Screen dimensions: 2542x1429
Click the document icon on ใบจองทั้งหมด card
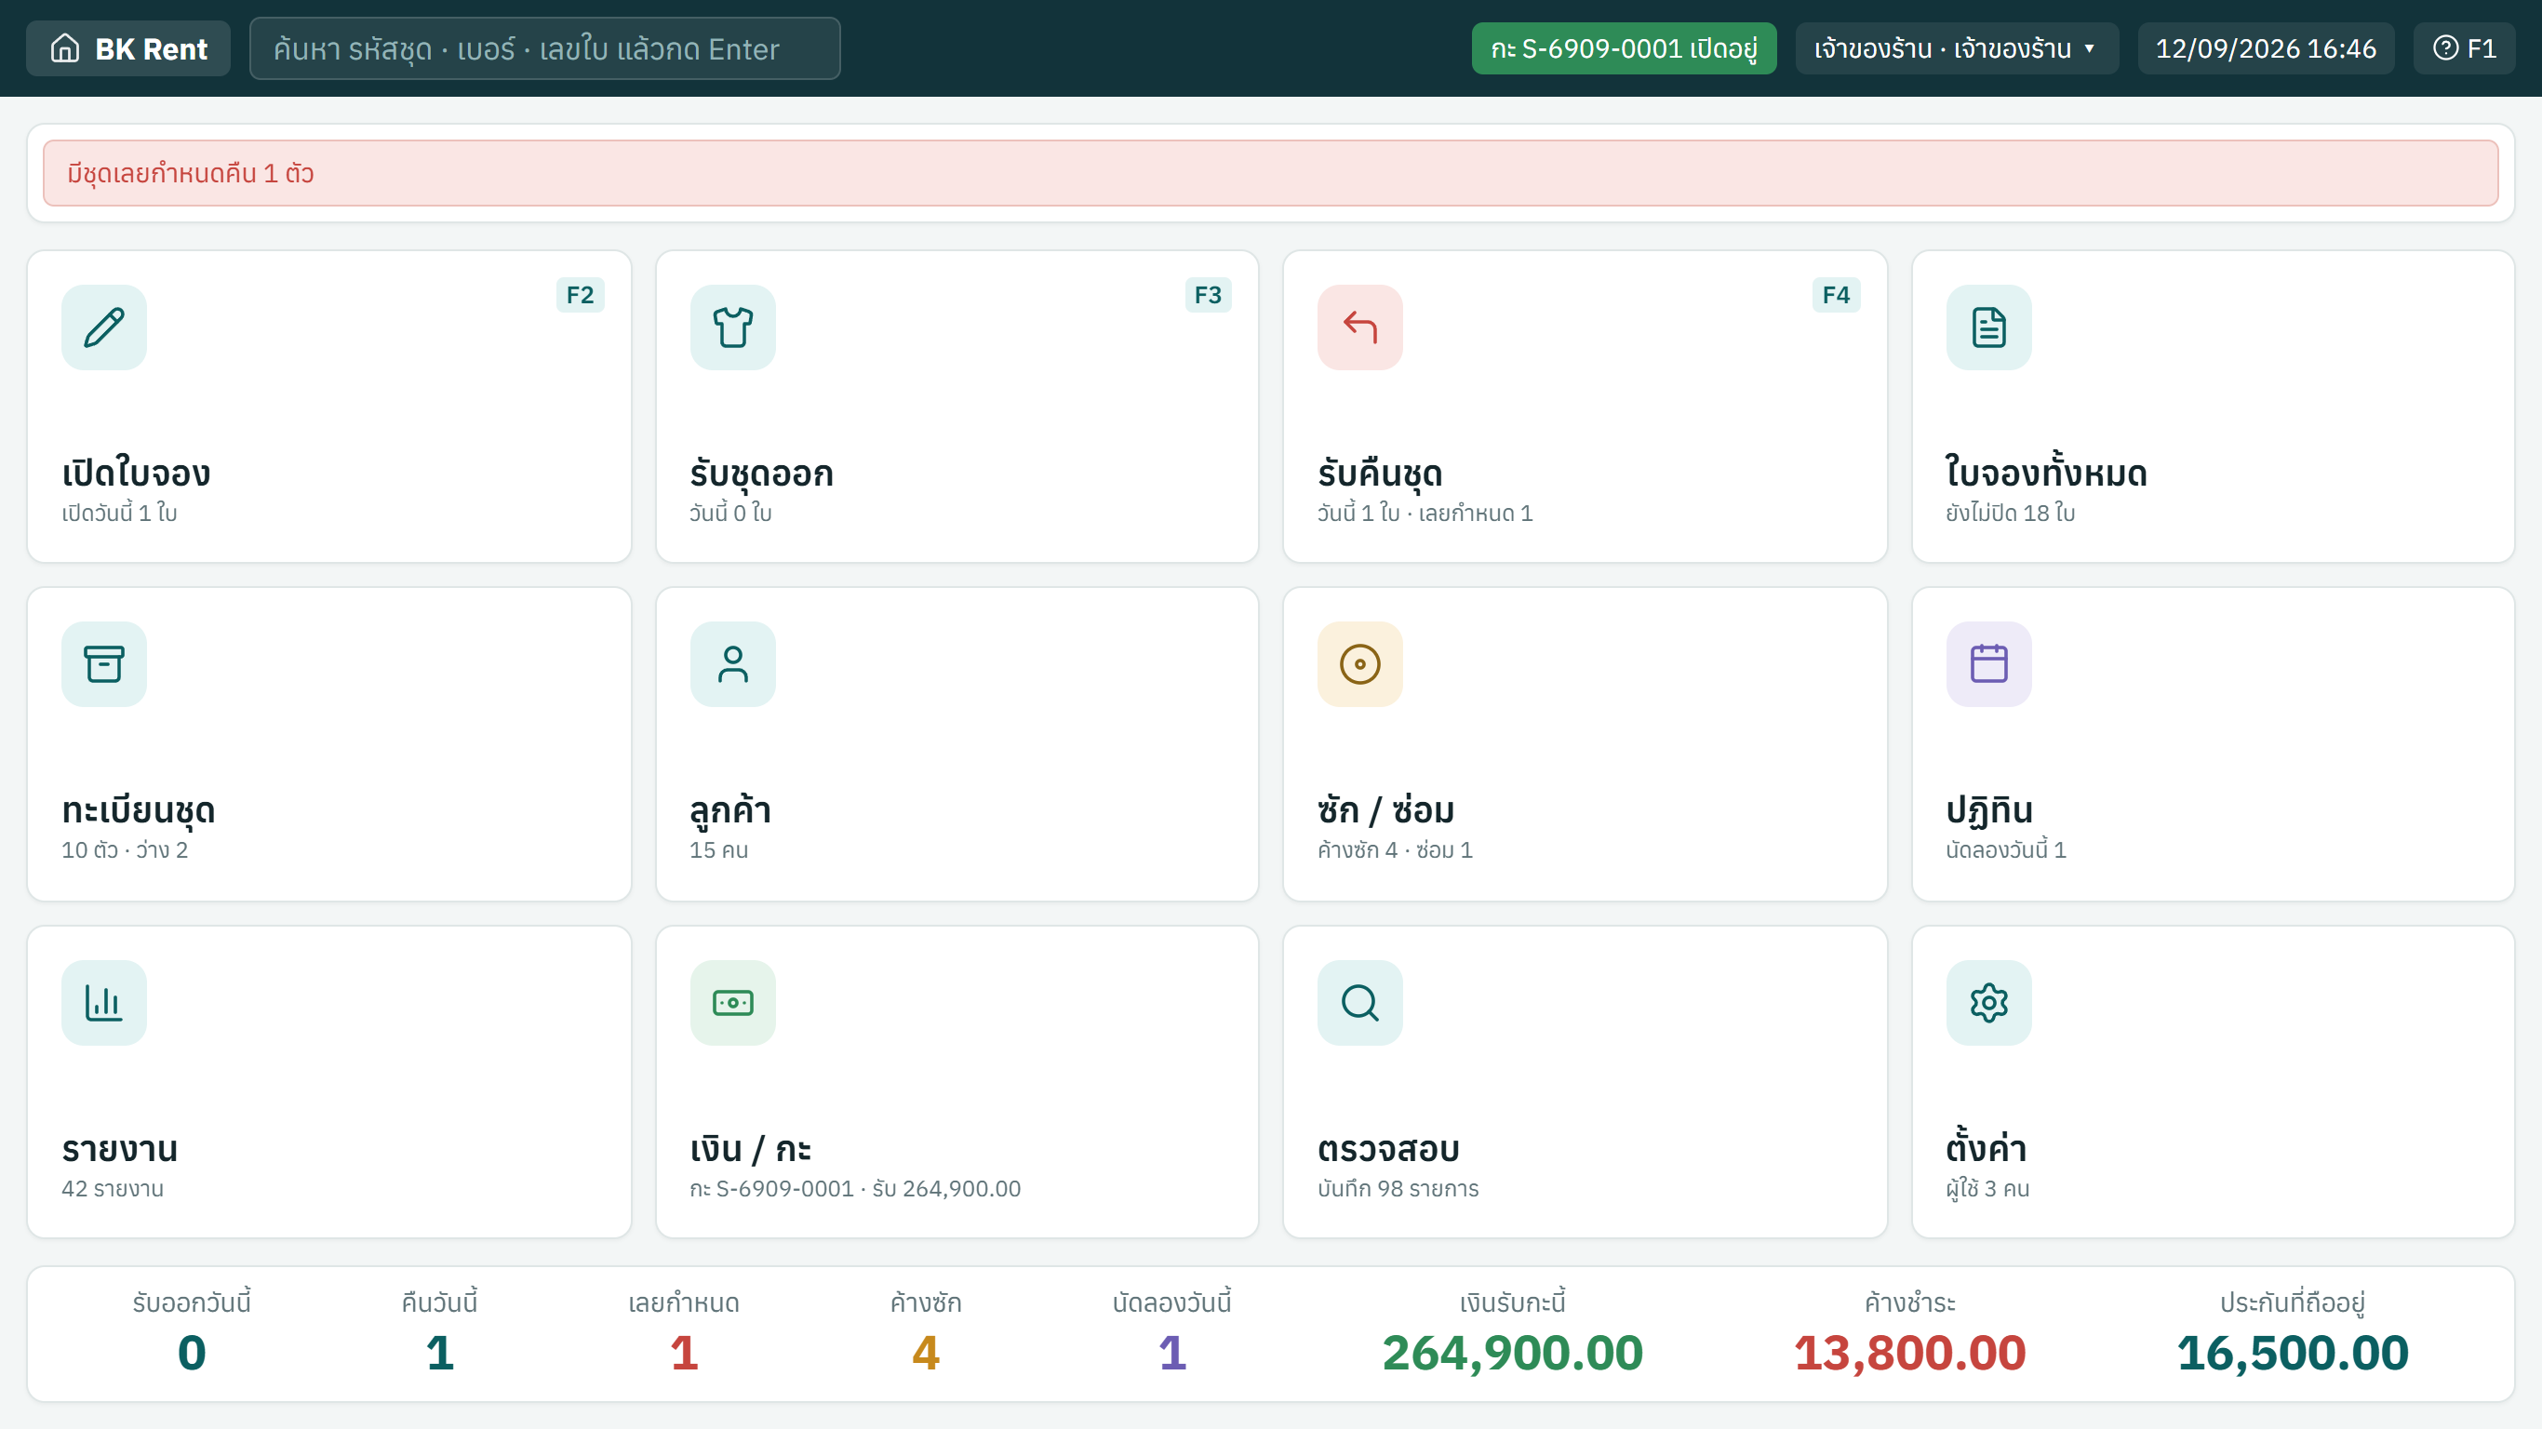[x=1988, y=327]
